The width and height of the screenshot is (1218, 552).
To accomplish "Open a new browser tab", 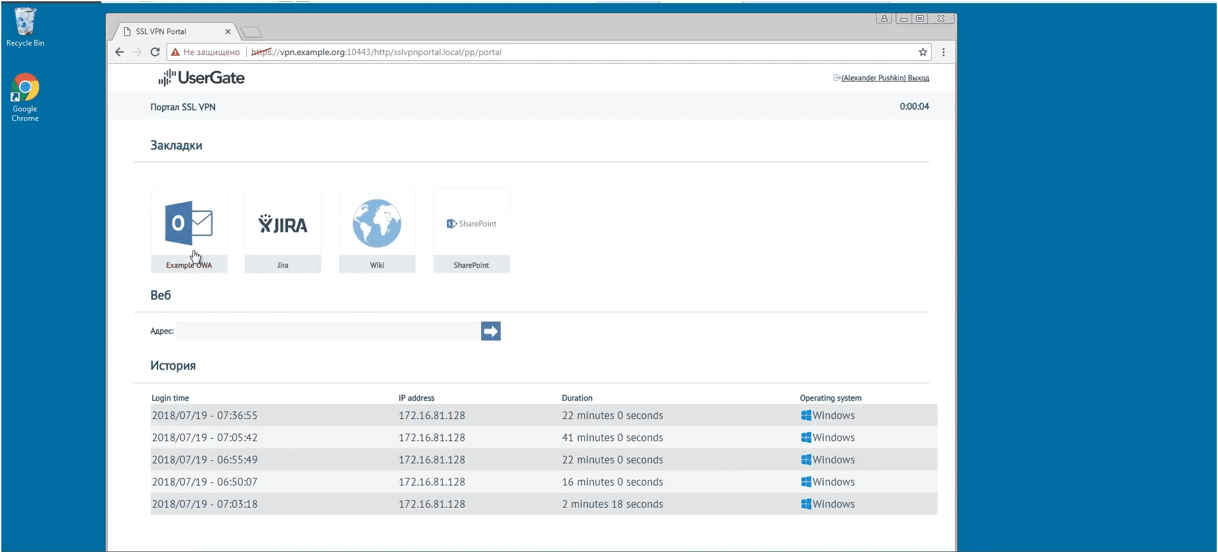I will click(251, 32).
